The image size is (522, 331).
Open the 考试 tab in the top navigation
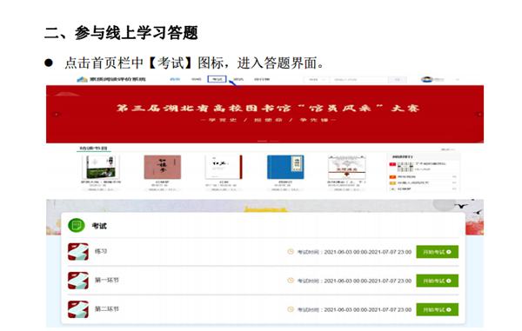tap(217, 79)
